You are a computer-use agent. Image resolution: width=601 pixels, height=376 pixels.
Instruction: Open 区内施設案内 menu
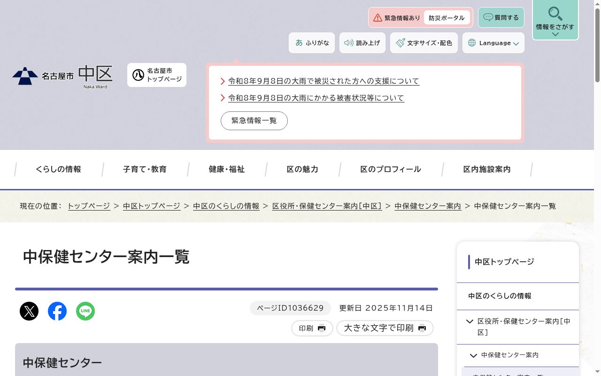pos(487,169)
